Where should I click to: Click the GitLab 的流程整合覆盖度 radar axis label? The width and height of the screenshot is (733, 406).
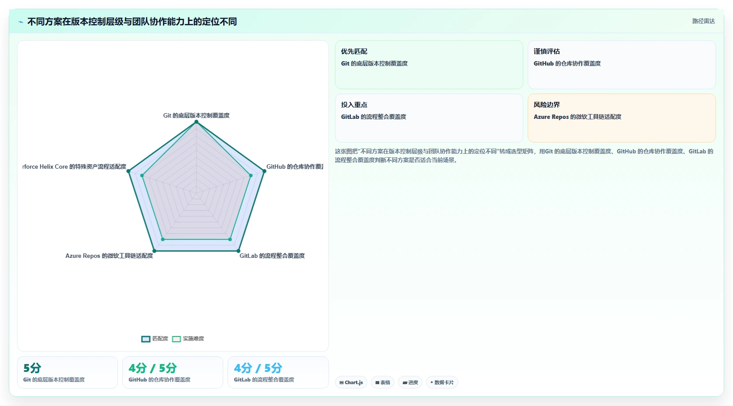coord(272,256)
